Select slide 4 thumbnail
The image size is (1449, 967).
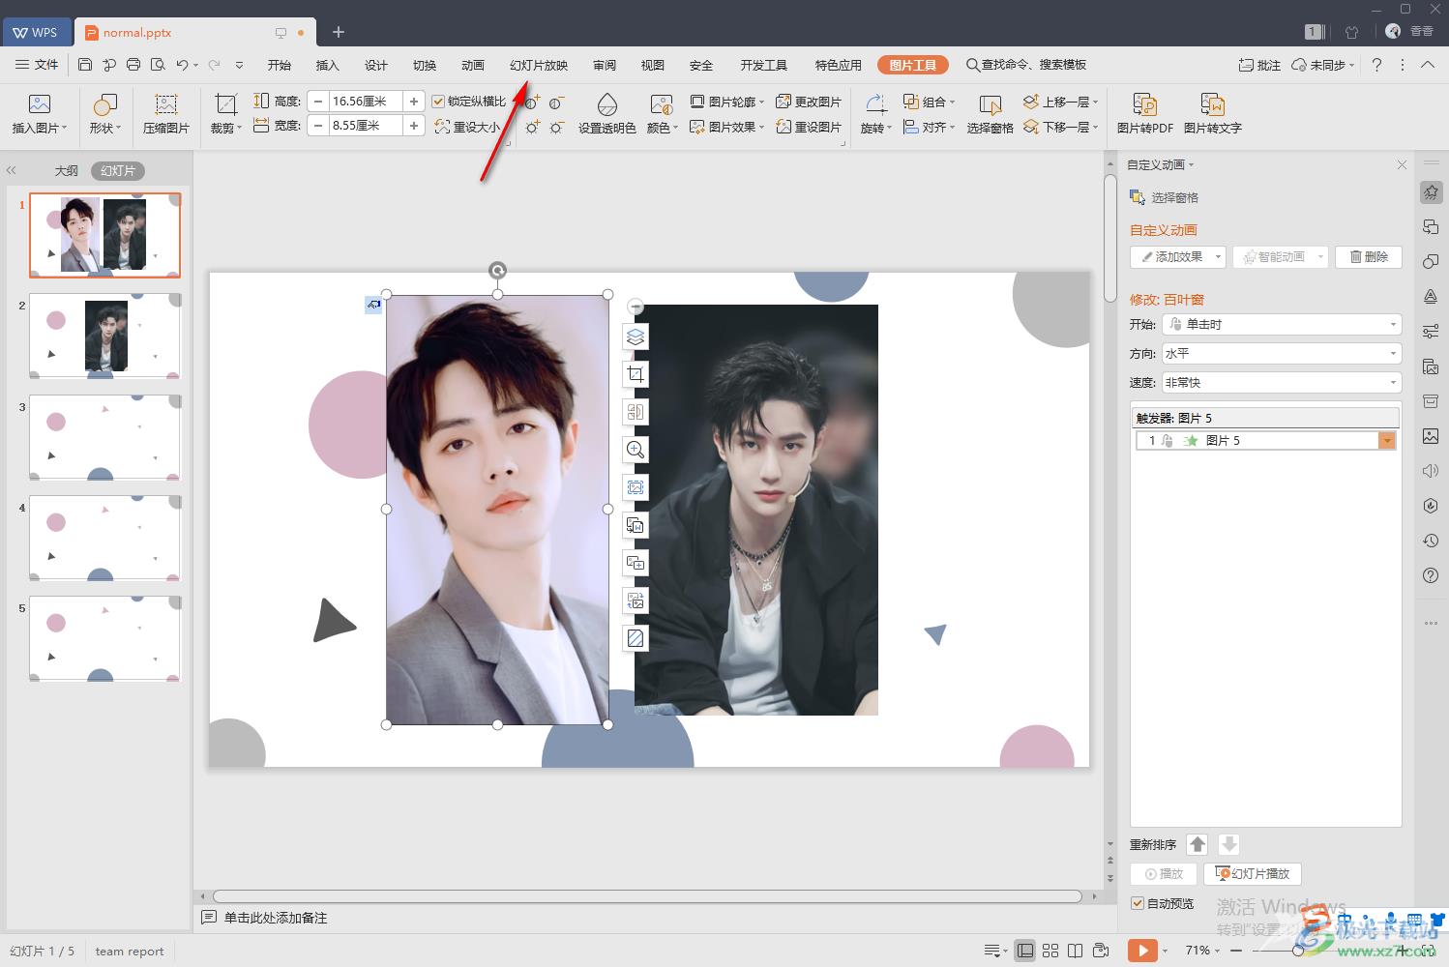pos(104,538)
